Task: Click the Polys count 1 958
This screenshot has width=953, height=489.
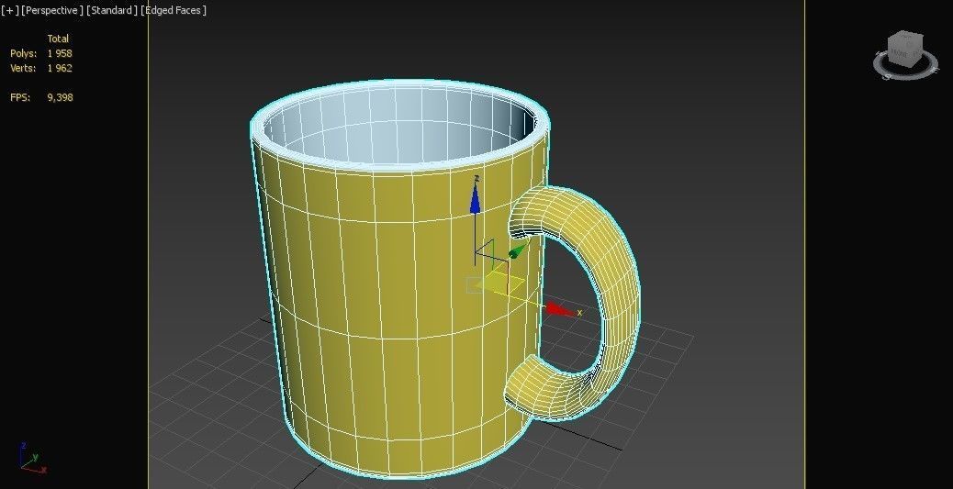Action: tap(60, 53)
